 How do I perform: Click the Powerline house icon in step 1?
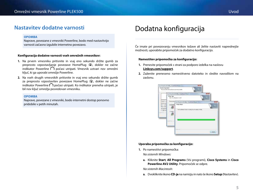[52, 69]
